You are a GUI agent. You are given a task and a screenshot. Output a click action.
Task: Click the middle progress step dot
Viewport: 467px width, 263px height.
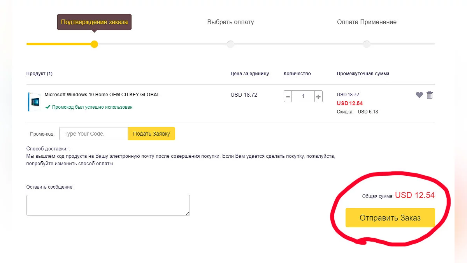[230, 44]
